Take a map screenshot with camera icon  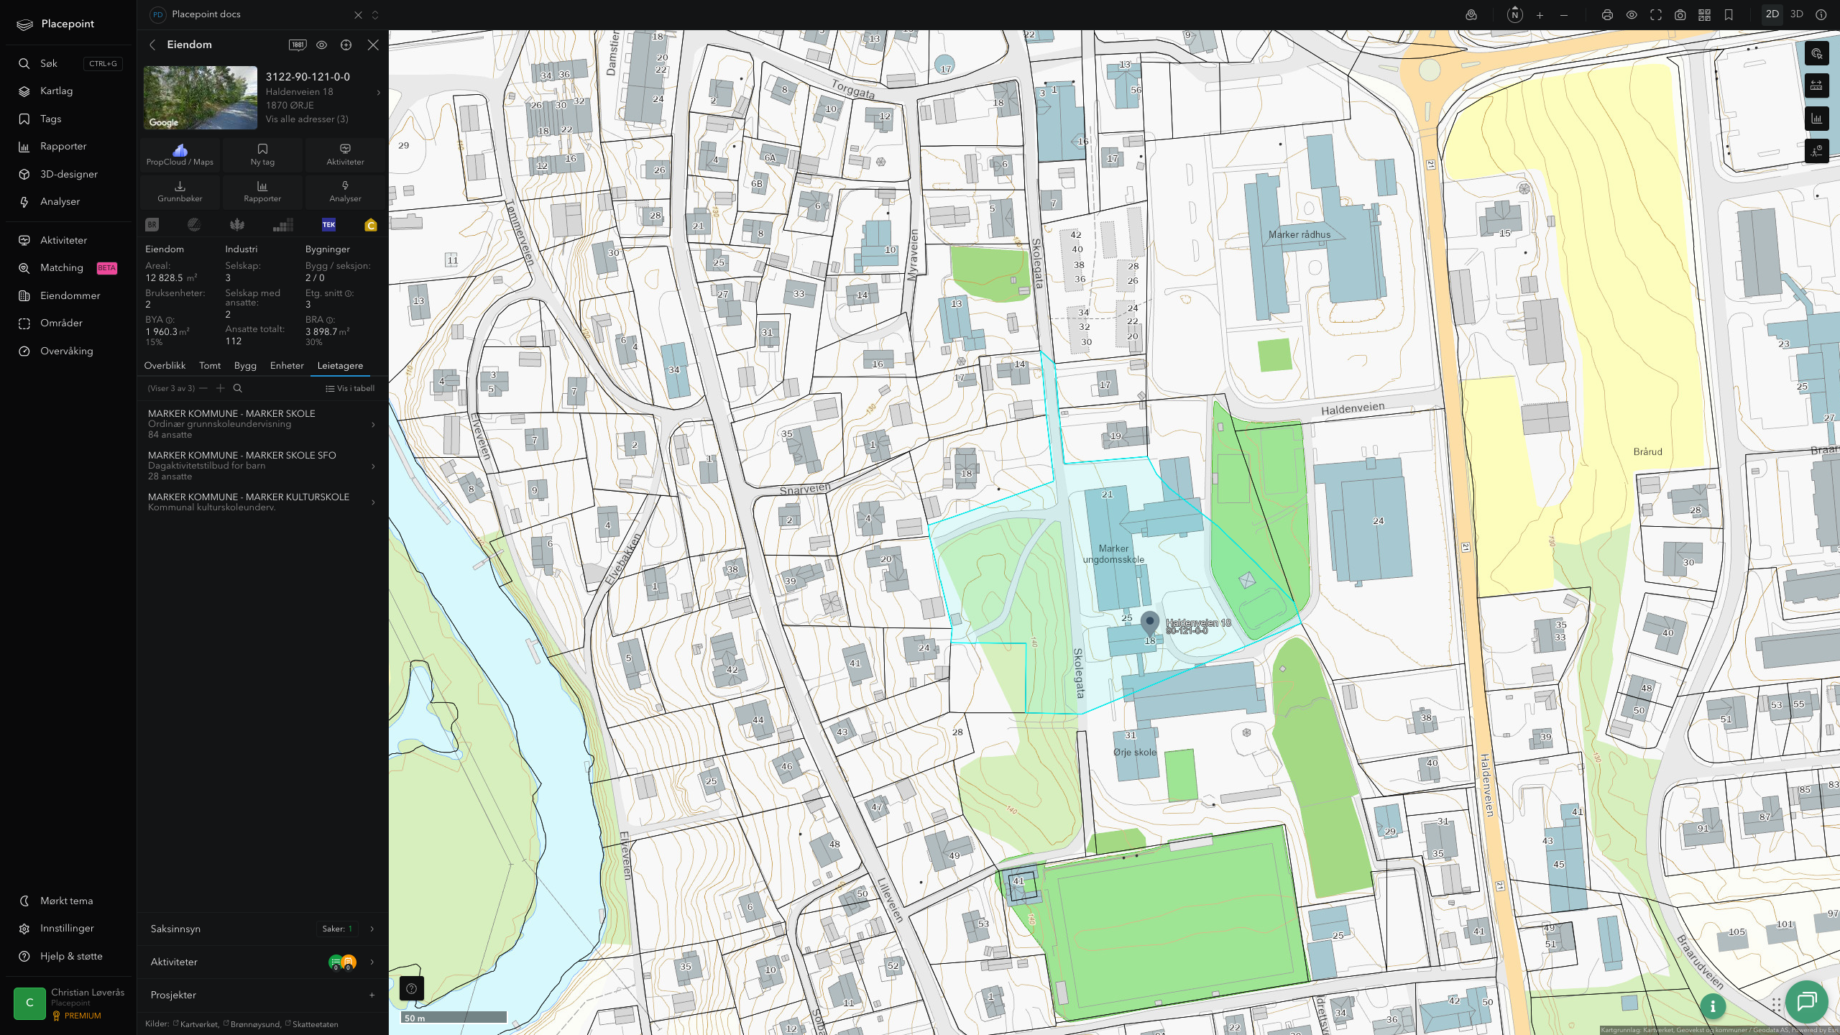1680,14
